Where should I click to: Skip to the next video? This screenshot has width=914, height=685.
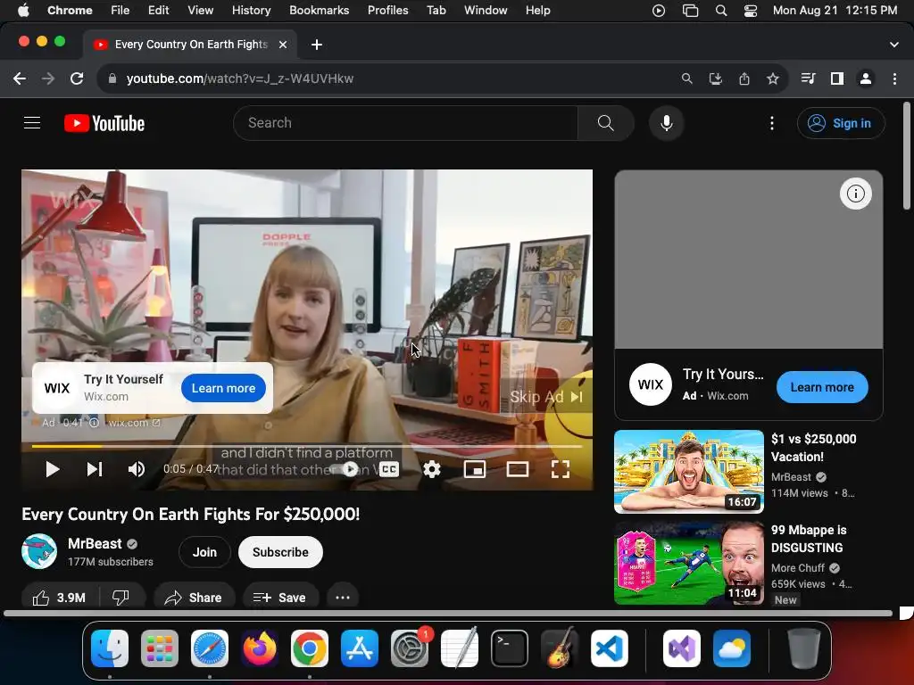pos(95,469)
